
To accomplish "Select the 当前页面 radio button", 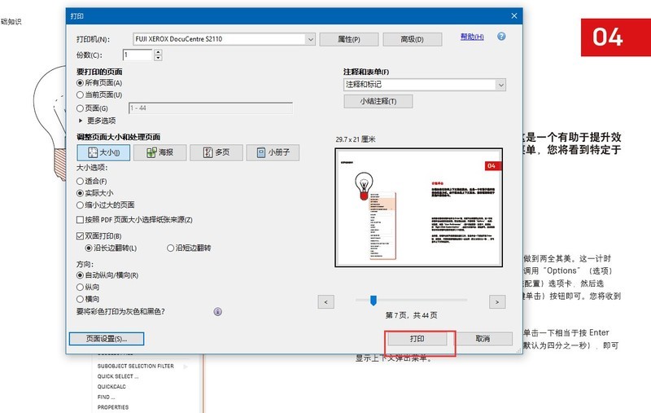I will (x=80, y=94).
